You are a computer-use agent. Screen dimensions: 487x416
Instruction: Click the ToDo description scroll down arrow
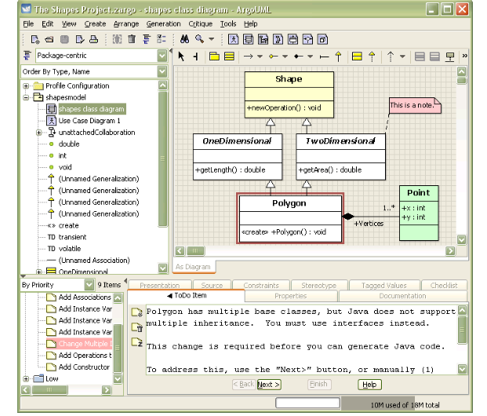[462, 369]
